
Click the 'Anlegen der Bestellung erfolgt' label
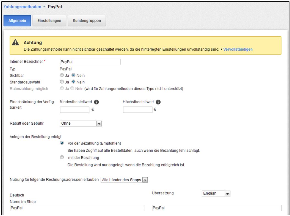click(35, 137)
